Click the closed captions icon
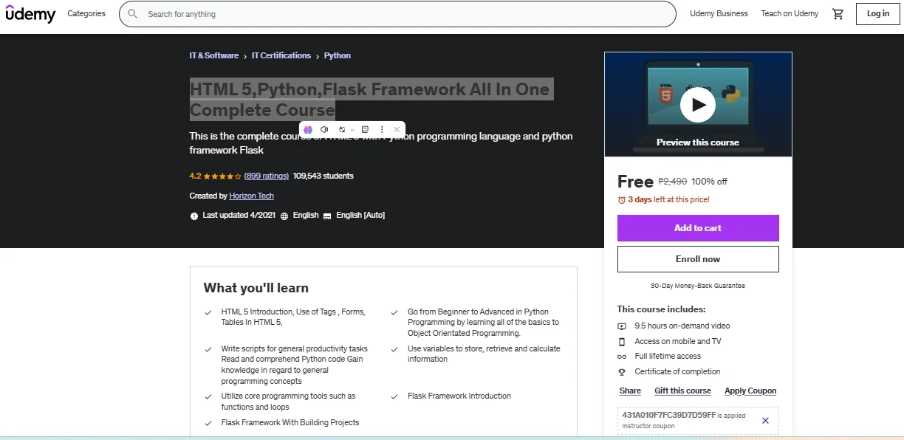The image size is (904, 440). pyautogui.click(x=327, y=216)
